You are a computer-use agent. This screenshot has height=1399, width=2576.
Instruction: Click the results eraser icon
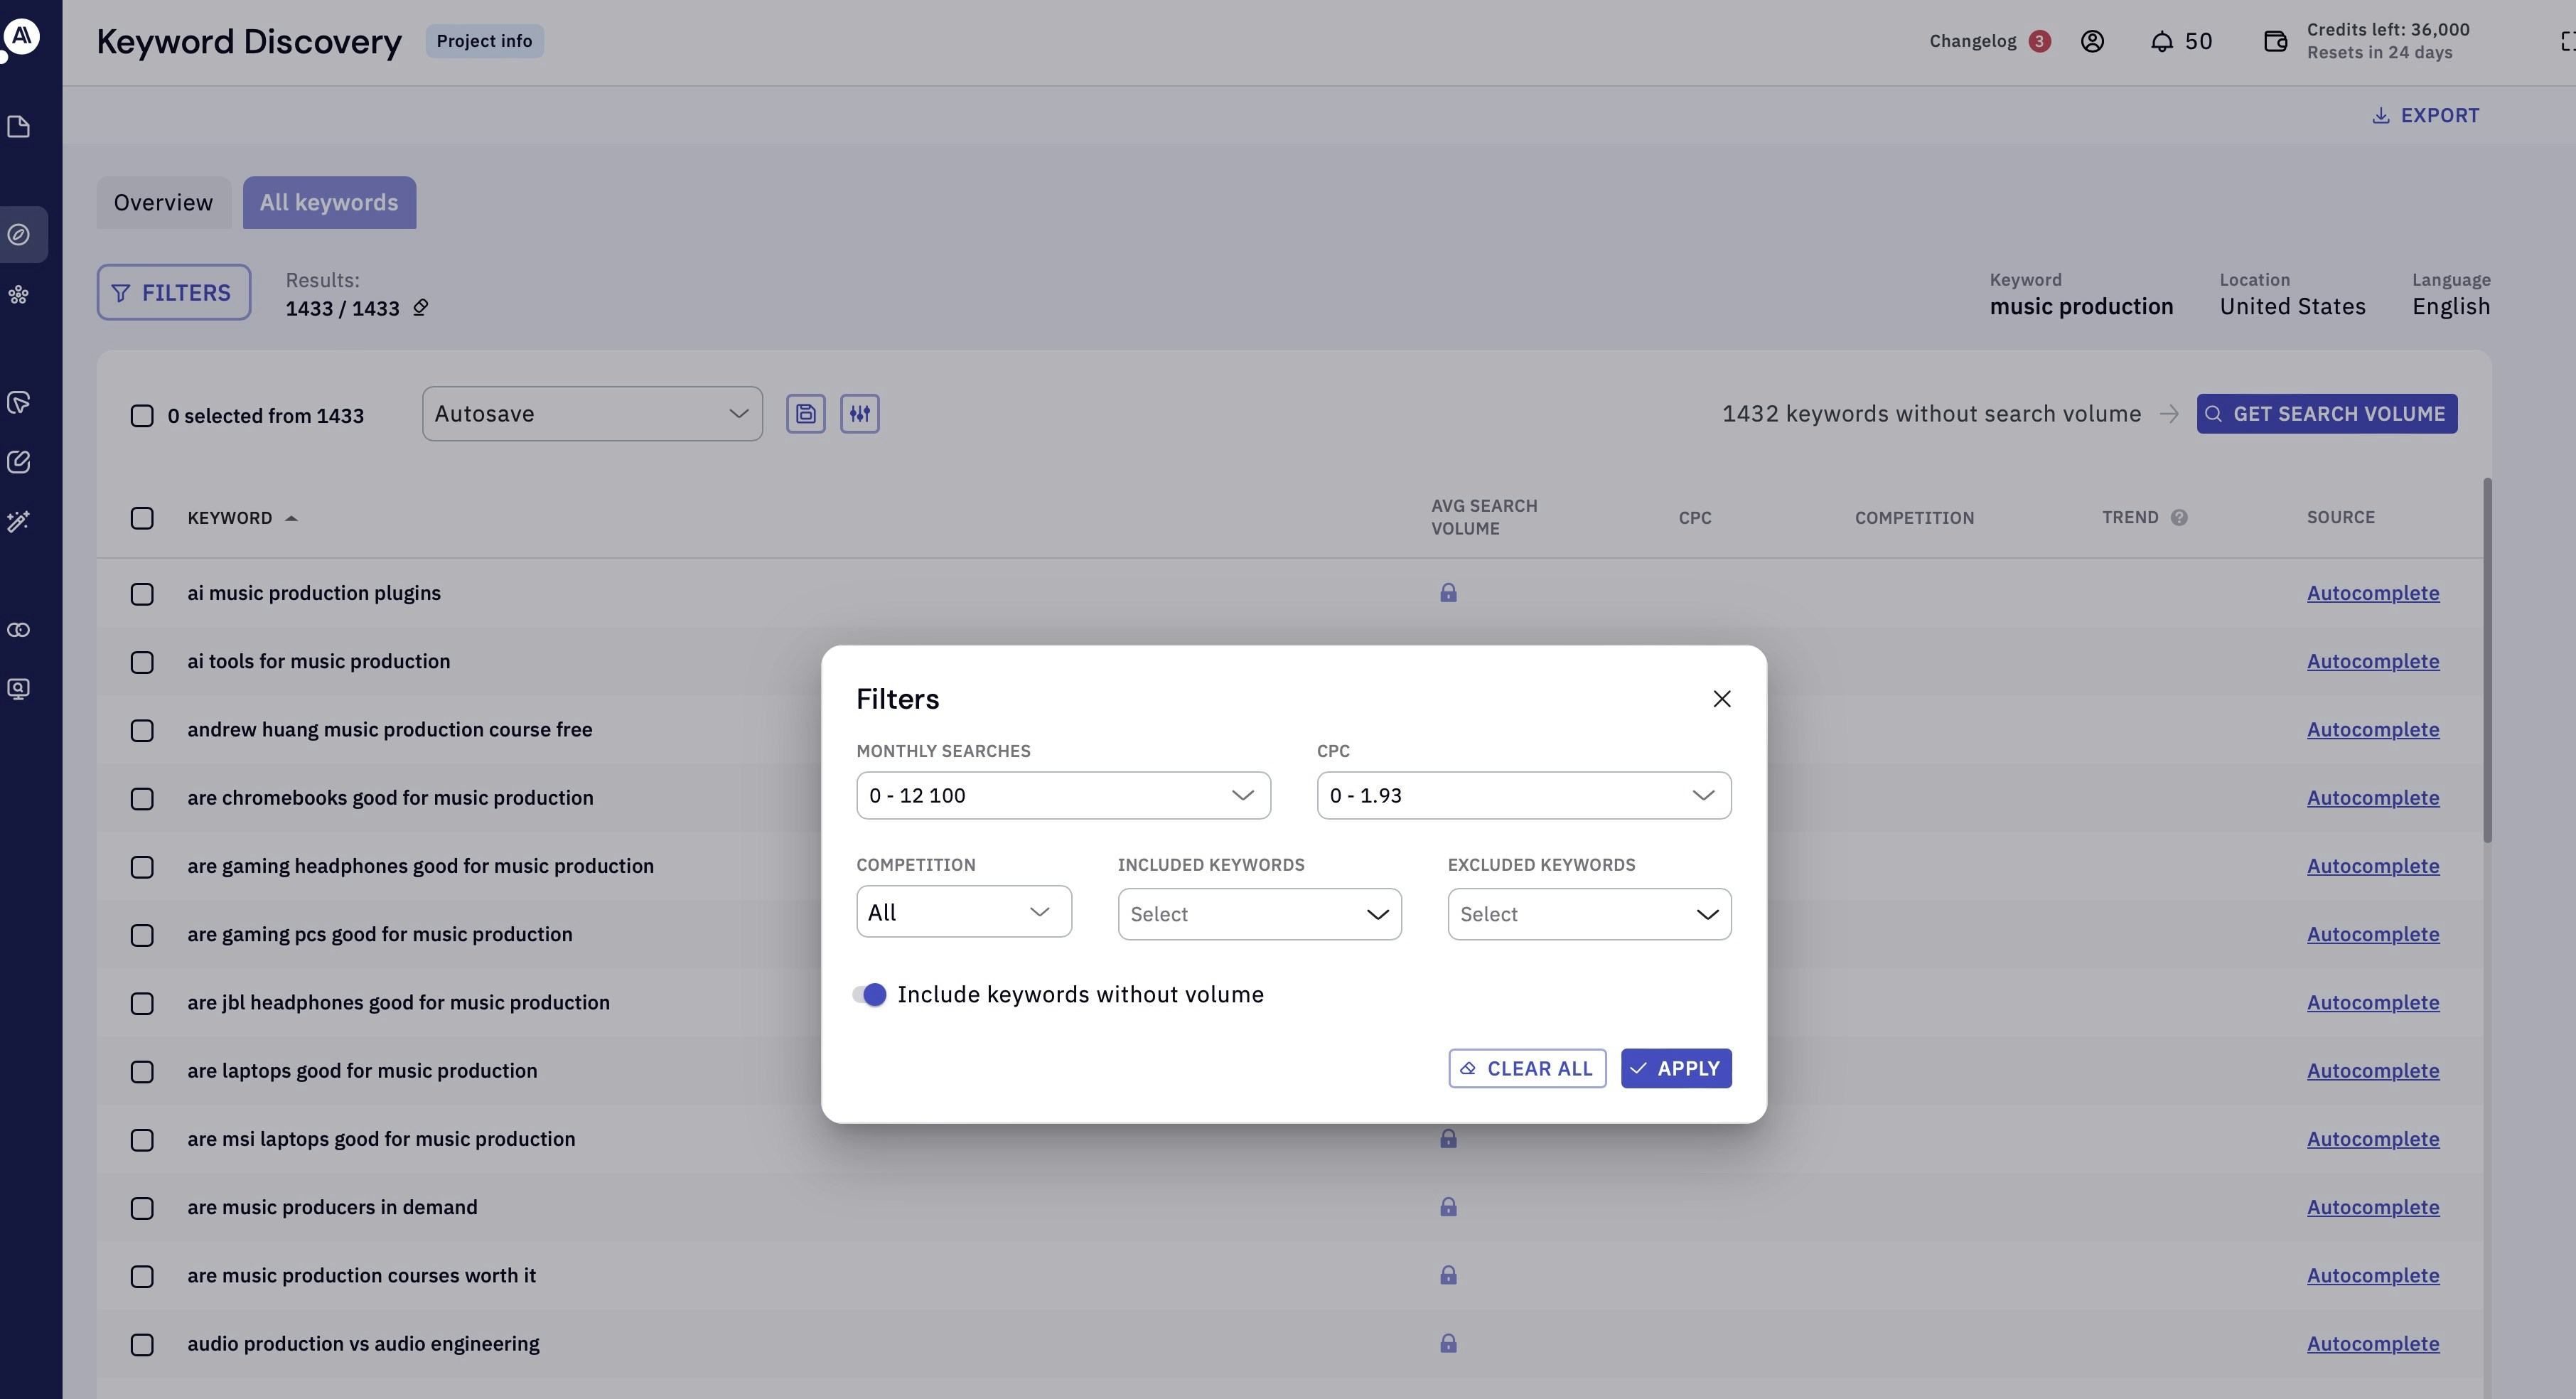click(x=421, y=308)
